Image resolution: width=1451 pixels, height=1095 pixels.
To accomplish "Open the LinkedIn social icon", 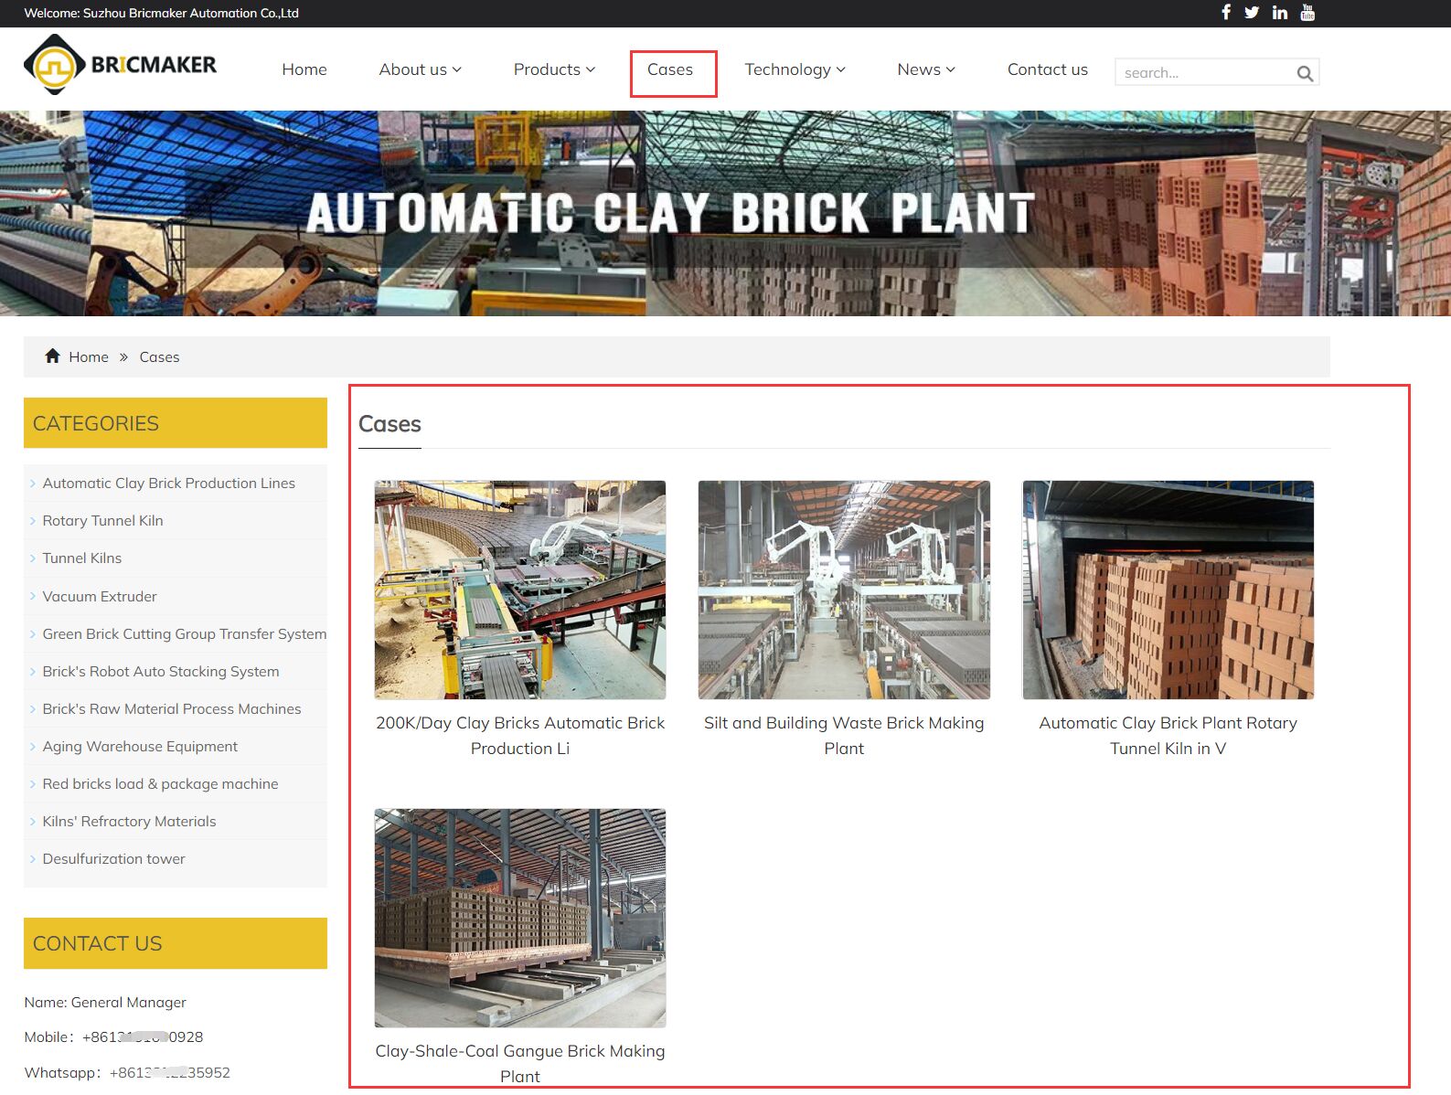I will click(1279, 12).
